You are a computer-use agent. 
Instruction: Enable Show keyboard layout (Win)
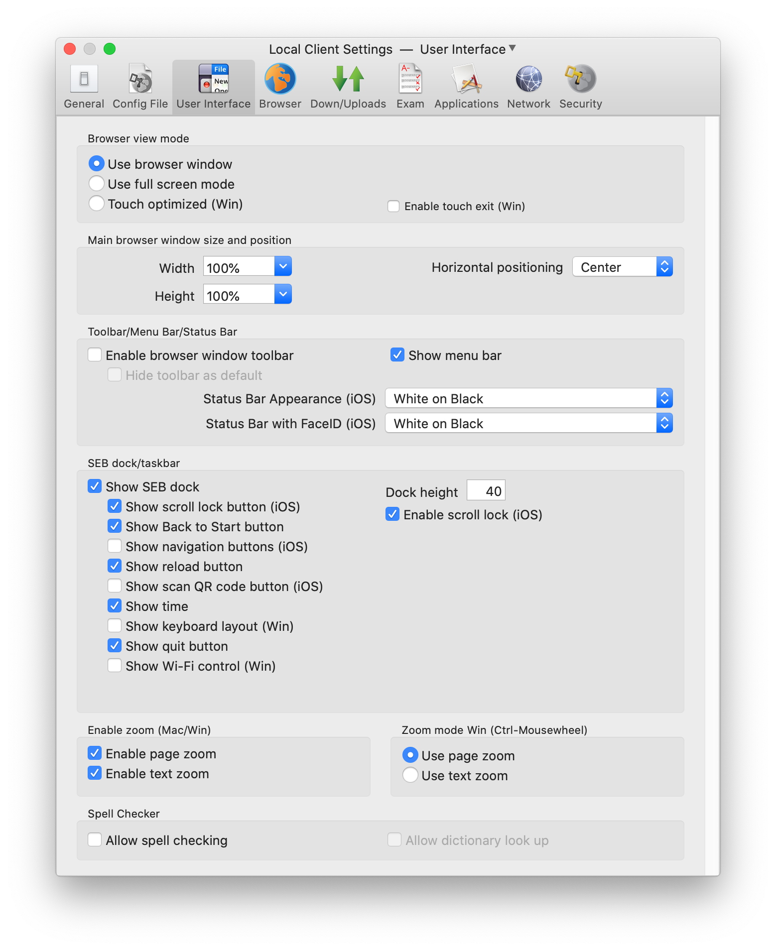pos(115,626)
